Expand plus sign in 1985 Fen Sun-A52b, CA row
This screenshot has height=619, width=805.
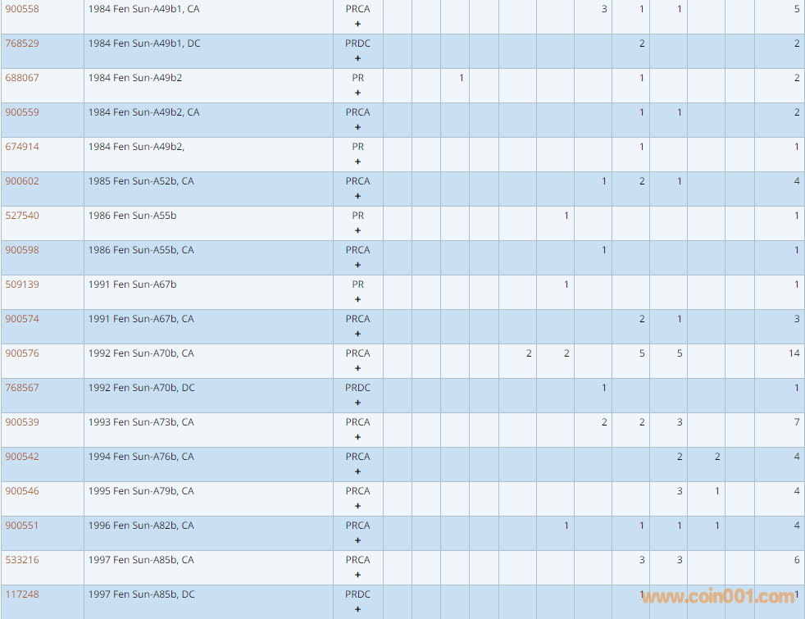pos(357,196)
